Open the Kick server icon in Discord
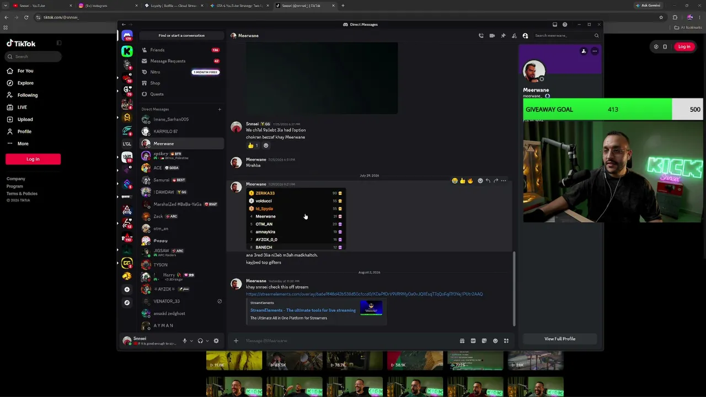This screenshot has height=397, width=706. (x=127, y=51)
